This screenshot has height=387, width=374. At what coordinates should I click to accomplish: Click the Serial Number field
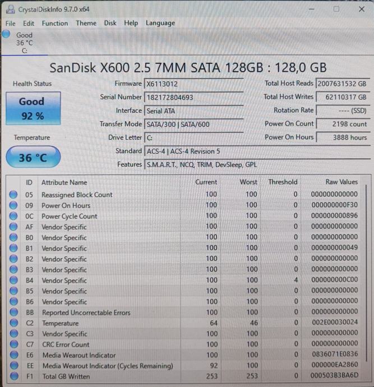(x=193, y=97)
